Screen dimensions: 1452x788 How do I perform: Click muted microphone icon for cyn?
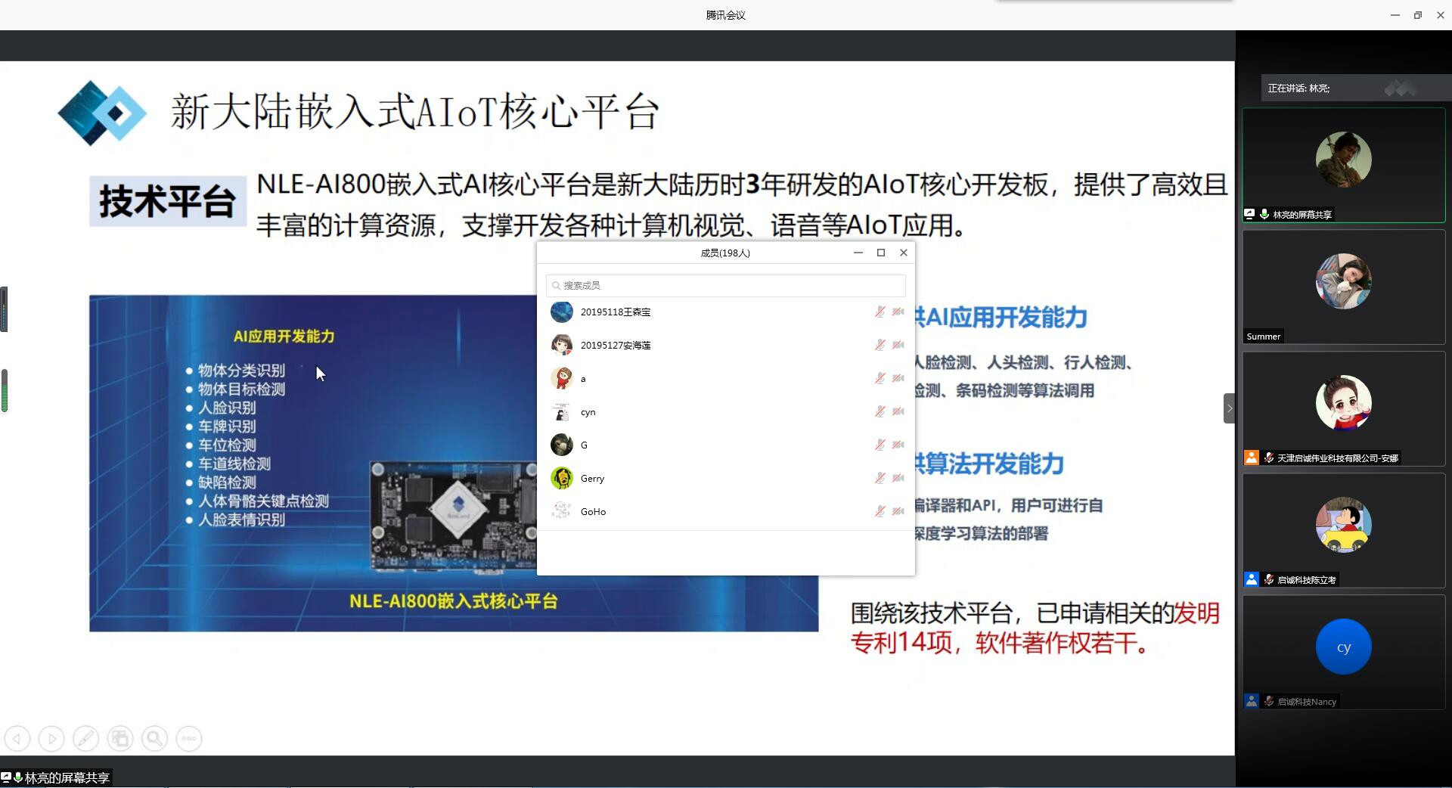point(880,411)
